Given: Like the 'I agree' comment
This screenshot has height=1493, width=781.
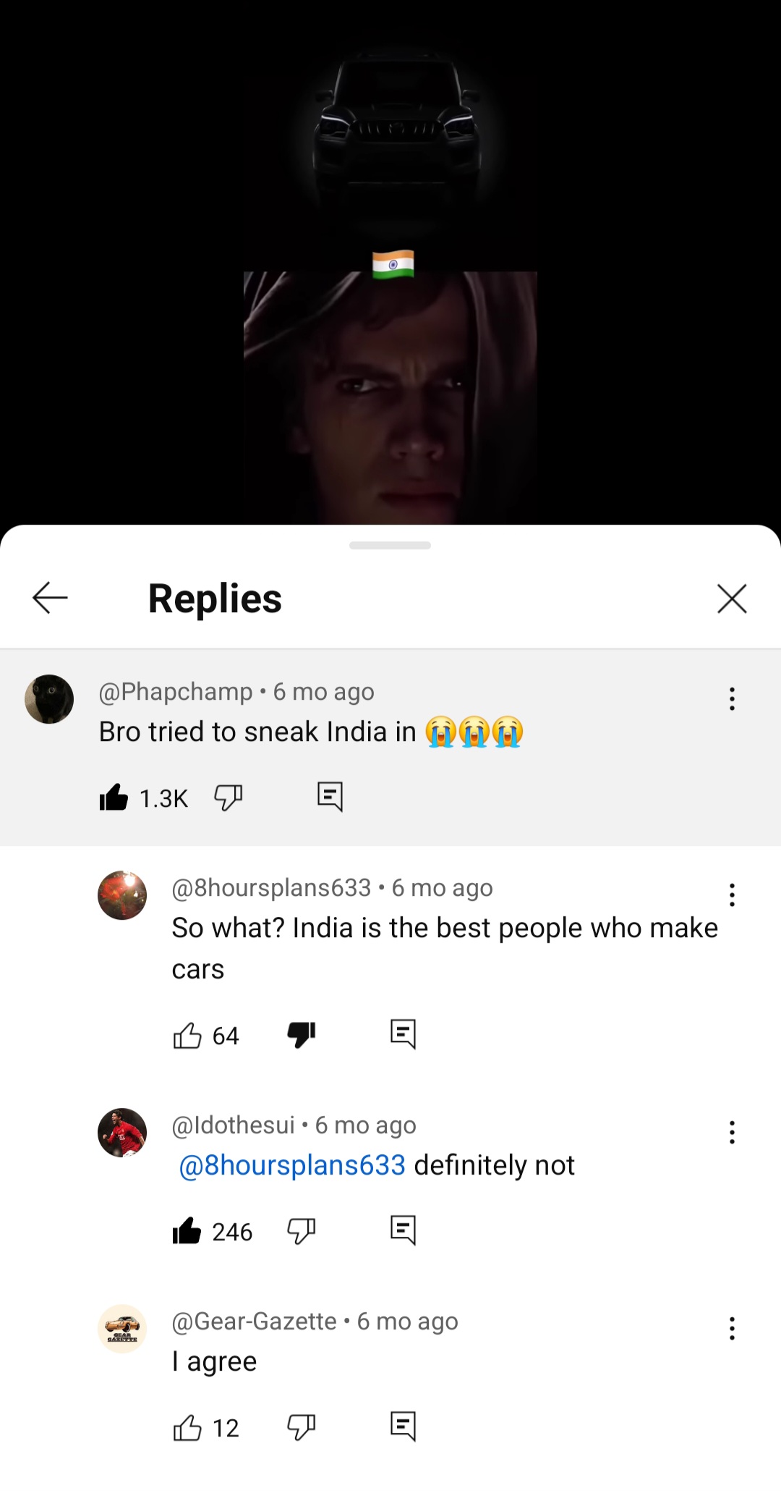Looking at the screenshot, I should tap(187, 1428).
